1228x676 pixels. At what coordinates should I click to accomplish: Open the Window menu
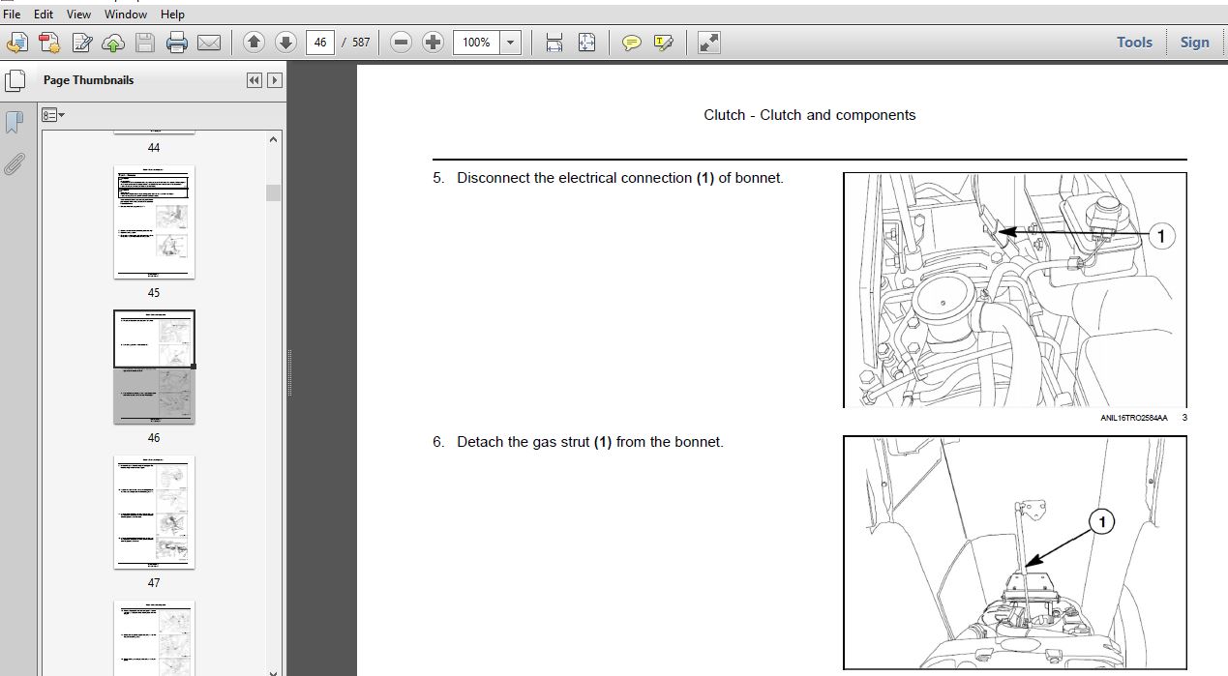(126, 15)
